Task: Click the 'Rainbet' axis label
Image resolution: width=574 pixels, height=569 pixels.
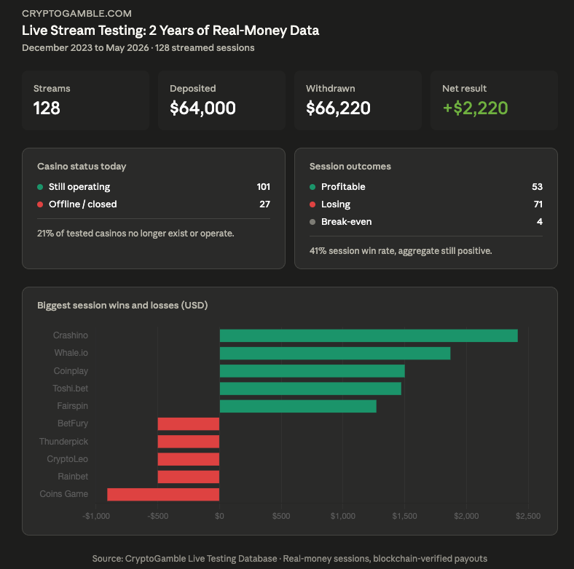Action: pyautogui.click(x=73, y=477)
